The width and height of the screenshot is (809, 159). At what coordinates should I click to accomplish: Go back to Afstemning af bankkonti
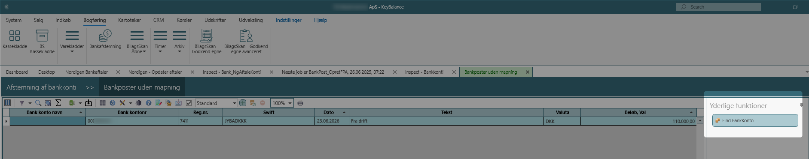point(41,87)
